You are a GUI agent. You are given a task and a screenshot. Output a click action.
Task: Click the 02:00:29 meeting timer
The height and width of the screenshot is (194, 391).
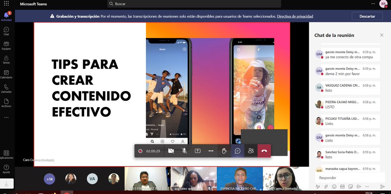pyautogui.click(x=153, y=151)
